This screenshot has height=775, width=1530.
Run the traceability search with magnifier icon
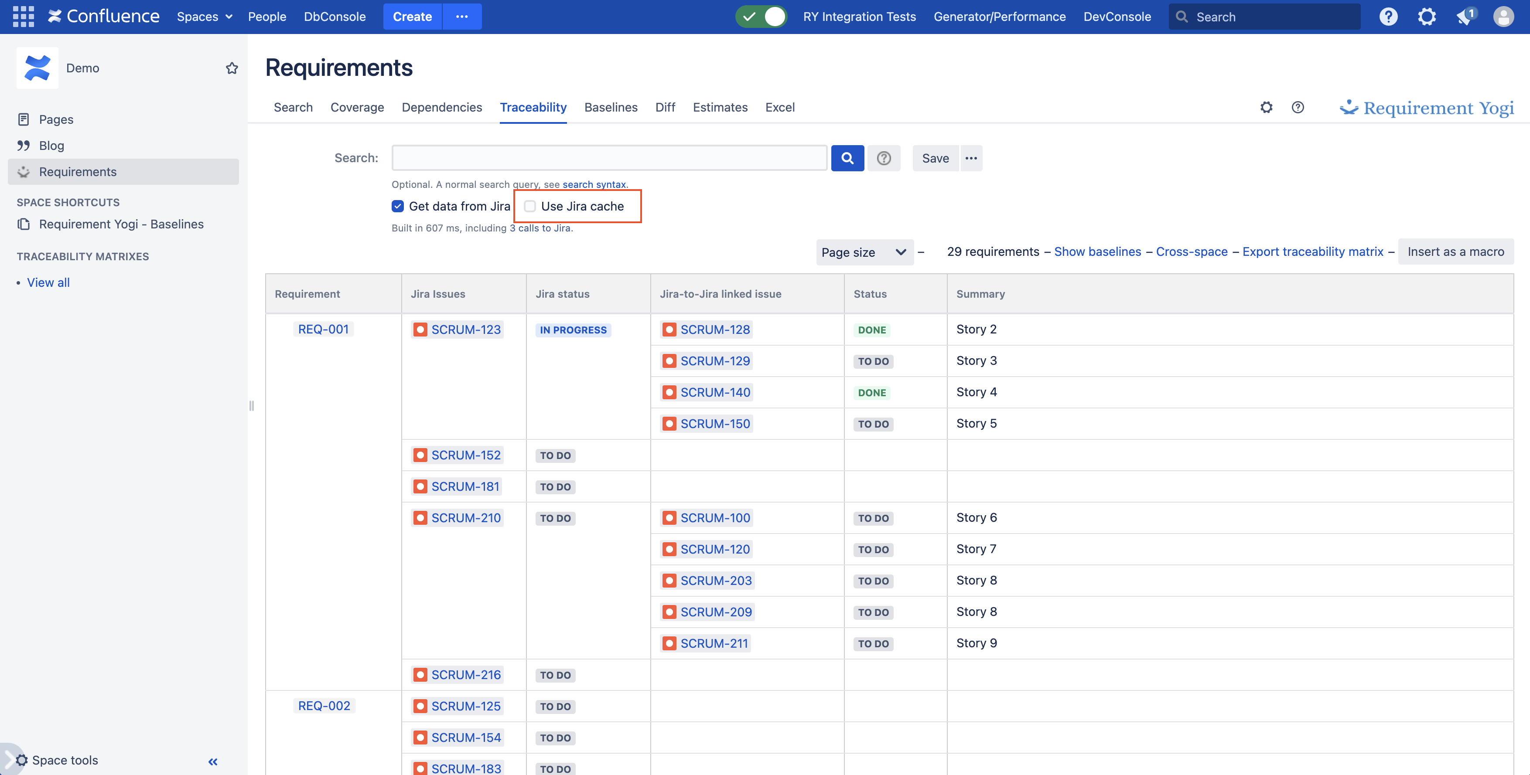pos(847,158)
